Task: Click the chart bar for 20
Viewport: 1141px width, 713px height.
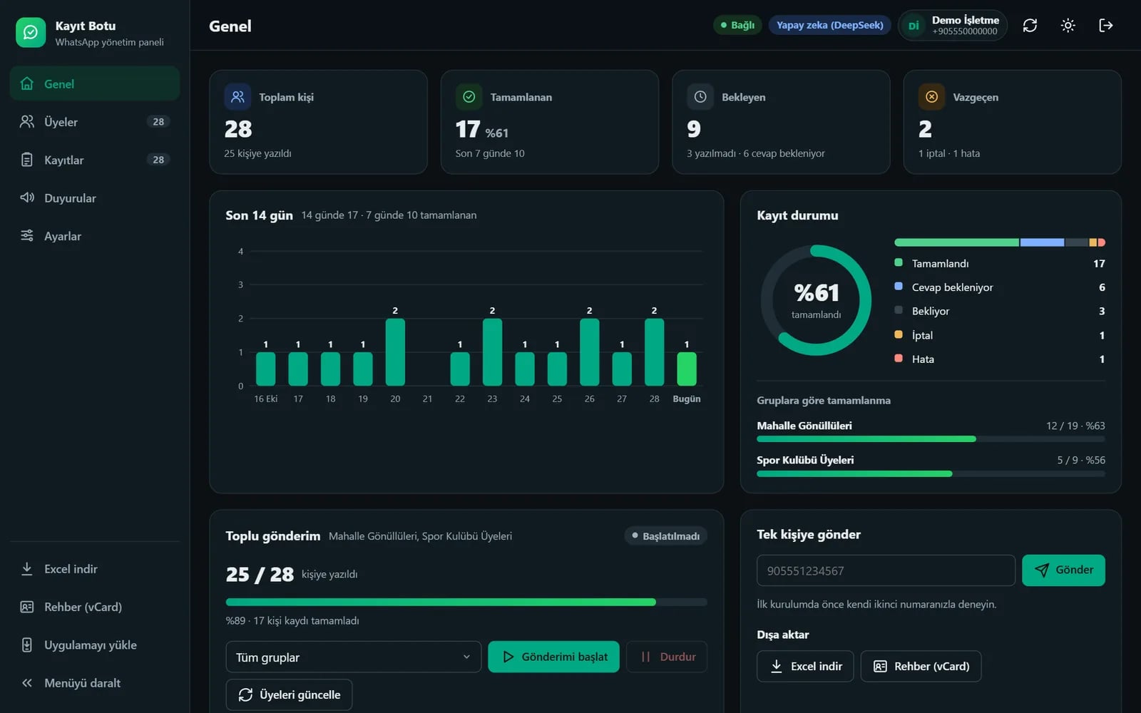Action: coord(395,352)
